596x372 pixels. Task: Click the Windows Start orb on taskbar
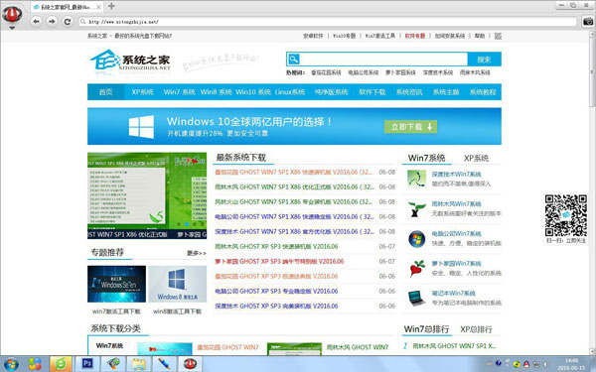point(10,364)
